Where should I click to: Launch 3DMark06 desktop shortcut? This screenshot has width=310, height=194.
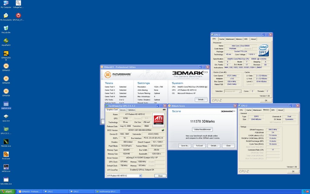[6, 93]
